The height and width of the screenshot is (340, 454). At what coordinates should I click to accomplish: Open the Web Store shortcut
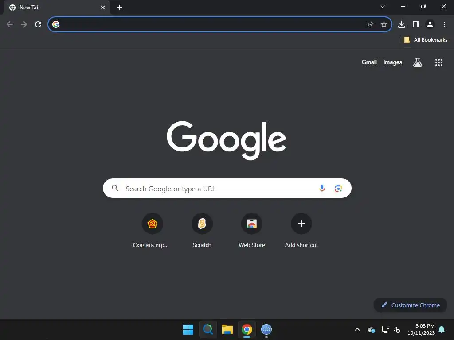252,230
